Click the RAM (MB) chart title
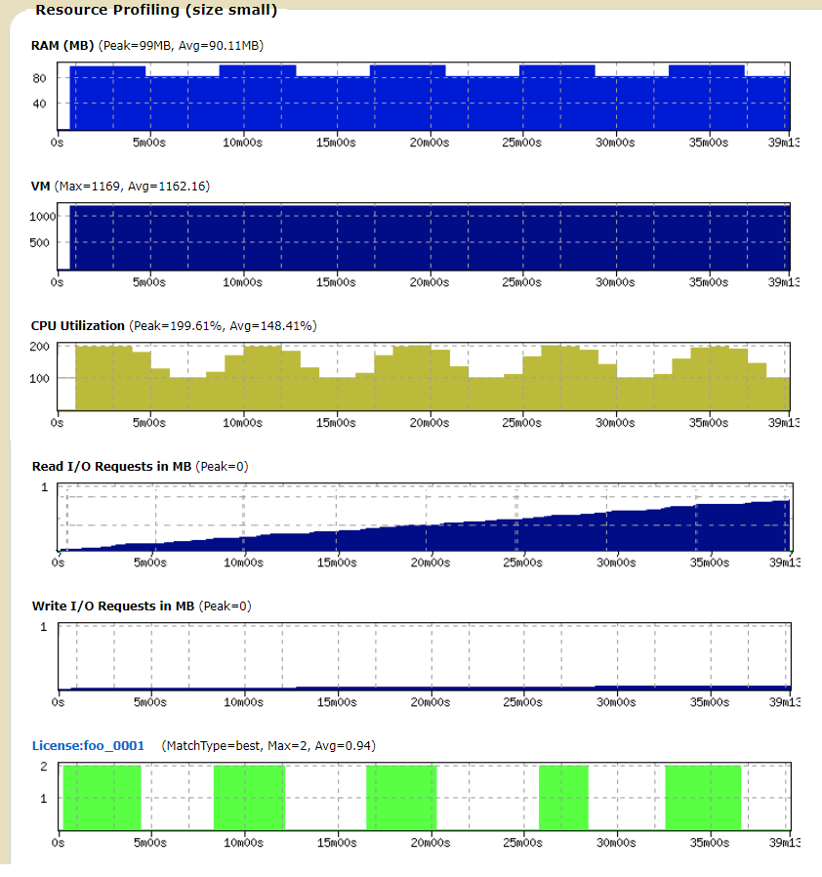Viewport: 822px width, 877px height. [62, 45]
